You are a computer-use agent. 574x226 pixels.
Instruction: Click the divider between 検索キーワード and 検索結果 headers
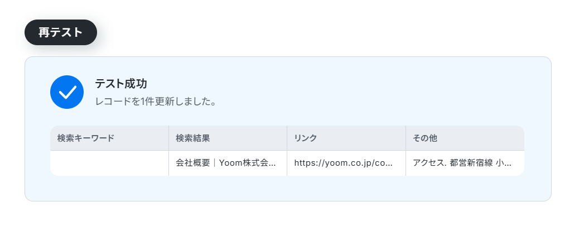[x=169, y=138]
